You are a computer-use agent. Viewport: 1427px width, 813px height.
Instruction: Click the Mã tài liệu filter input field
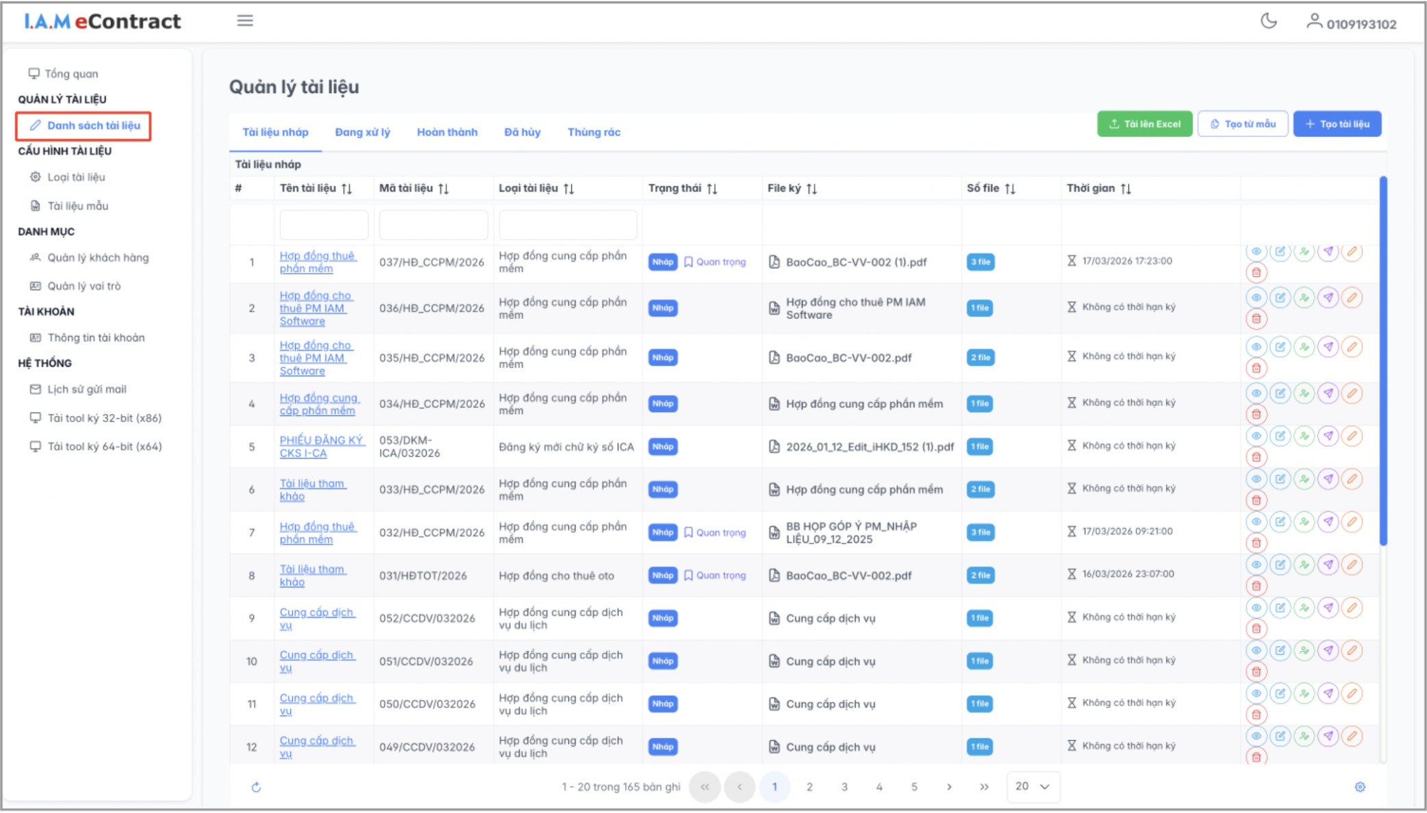tap(433, 224)
